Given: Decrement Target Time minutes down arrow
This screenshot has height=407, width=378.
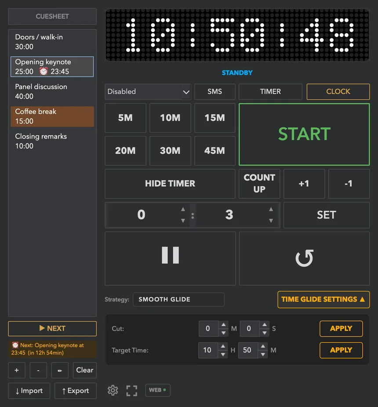Looking at the screenshot, I should tap(263, 354).
